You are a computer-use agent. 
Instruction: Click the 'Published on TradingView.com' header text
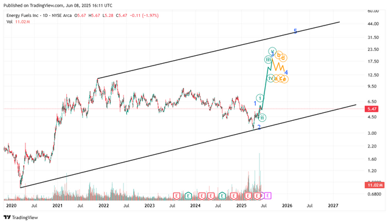[x=33, y=5]
